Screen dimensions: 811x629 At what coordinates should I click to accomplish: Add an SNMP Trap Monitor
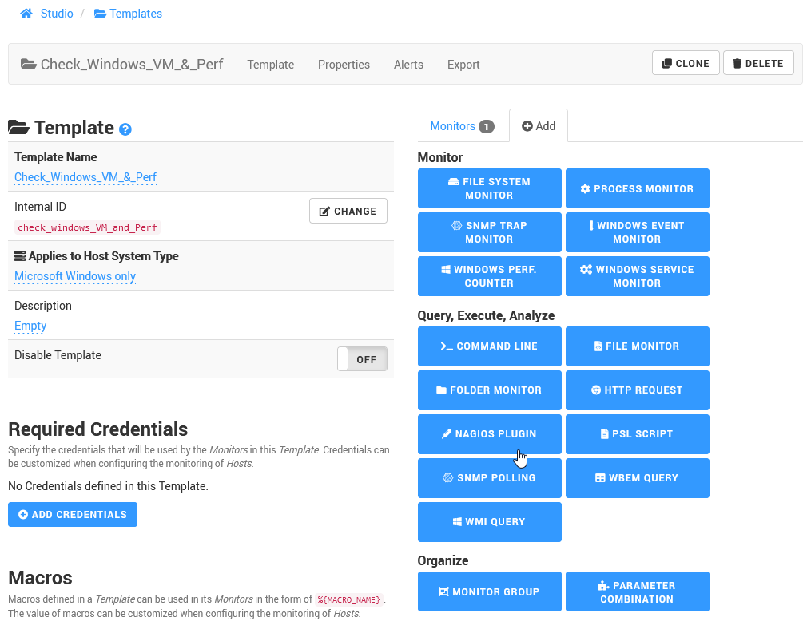(x=489, y=232)
